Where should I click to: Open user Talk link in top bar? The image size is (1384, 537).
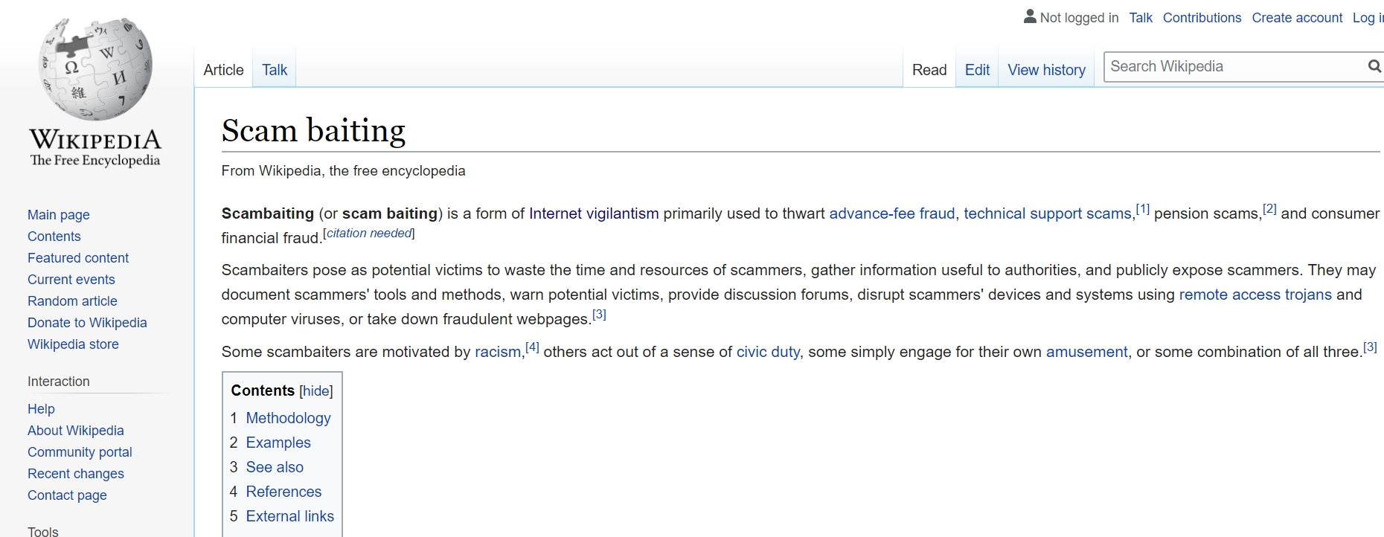click(1141, 18)
